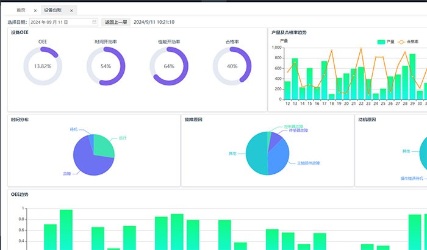Switch to the 首页 tab
The width and height of the screenshot is (427, 250).
click(21, 10)
